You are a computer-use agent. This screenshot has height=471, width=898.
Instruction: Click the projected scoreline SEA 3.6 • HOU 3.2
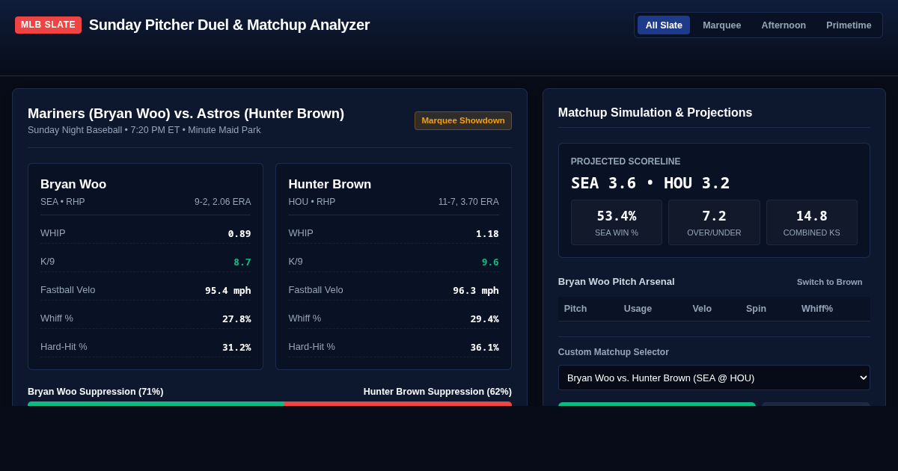(650, 183)
